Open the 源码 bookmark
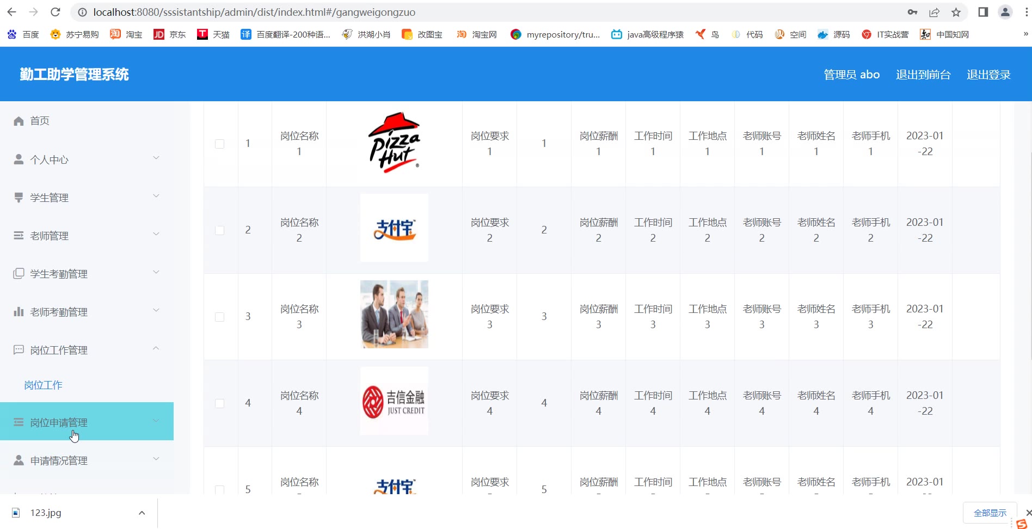 tap(834, 34)
